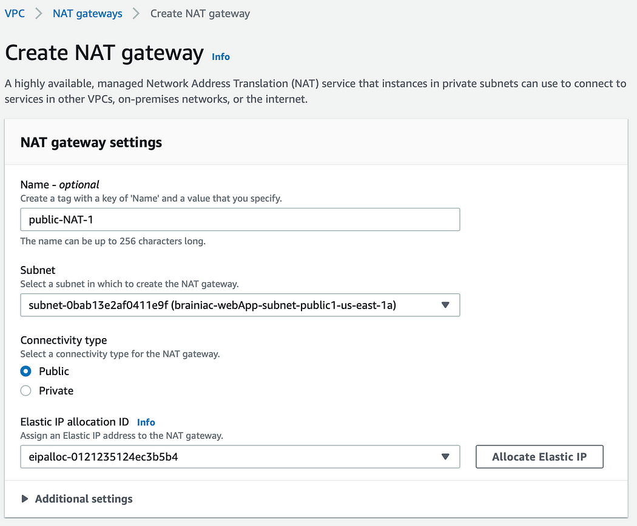Click Allocate Elastic IP button
This screenshot has height=526, width=637.
[539, 456]
